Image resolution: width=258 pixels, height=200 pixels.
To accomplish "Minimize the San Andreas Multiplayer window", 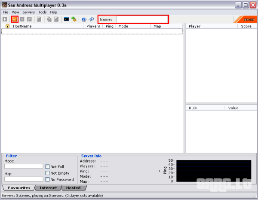I will pos(238,5).
